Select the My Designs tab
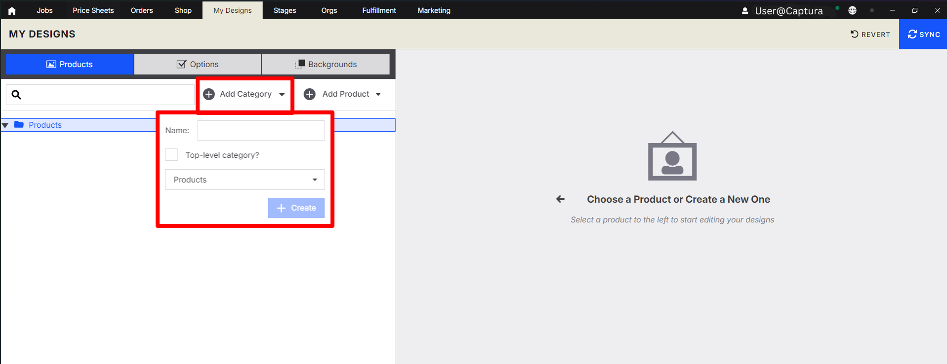This screenshot has width=947, height=364. coord(232,10)
